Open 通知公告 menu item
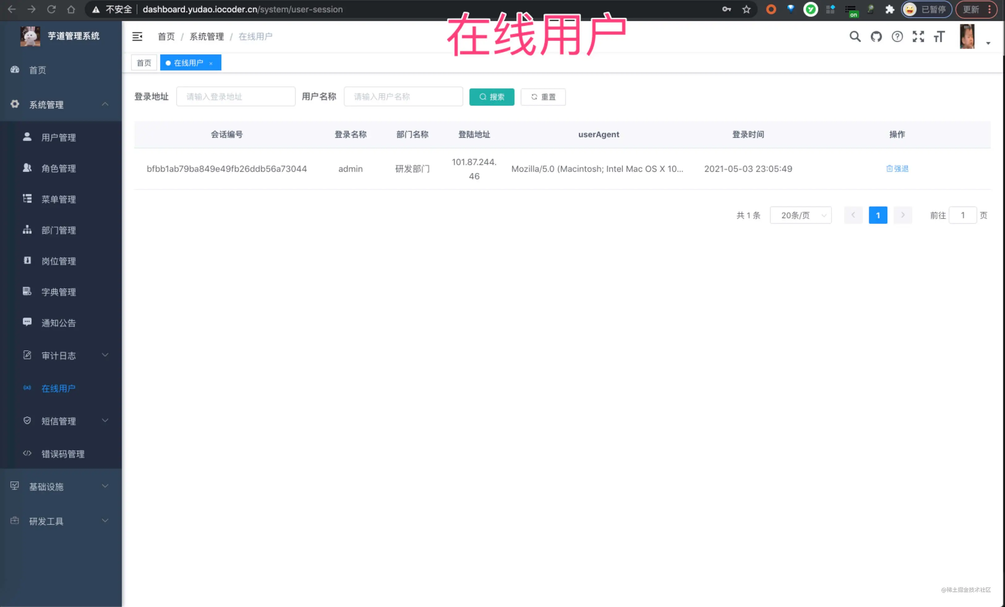The width and height of the screenshot is (1005, 607). (61, 323)
